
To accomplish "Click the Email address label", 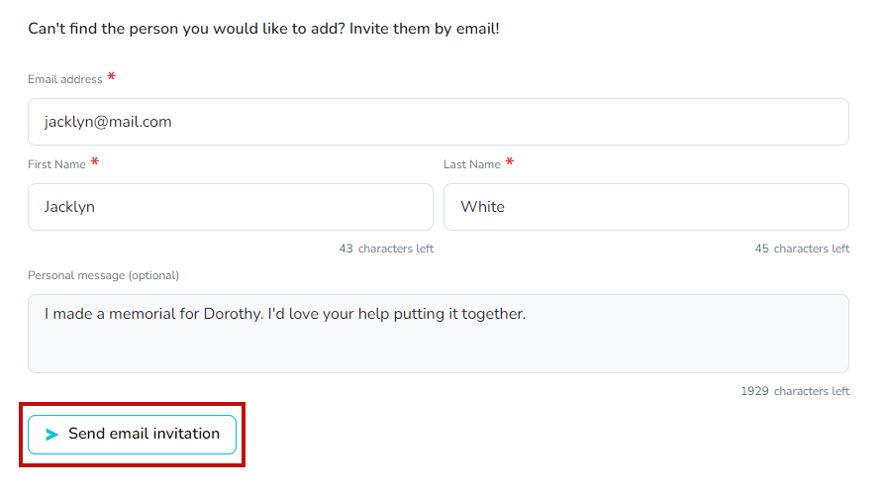I will click(x=64, y=79).
